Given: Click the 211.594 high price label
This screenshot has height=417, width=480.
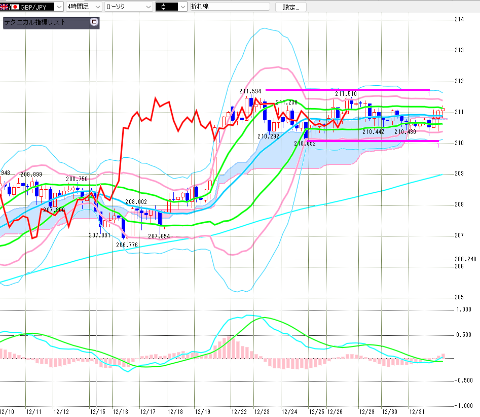Looking at the screenshot, I should pos(250,91).
